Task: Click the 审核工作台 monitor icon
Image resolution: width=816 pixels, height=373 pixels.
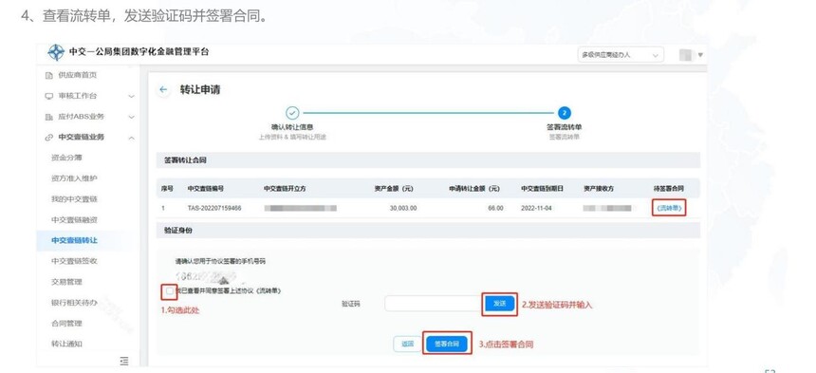Action: [49, 96]
